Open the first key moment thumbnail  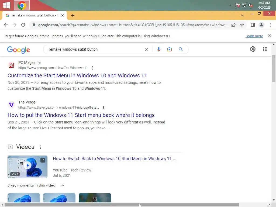(x=24, y=198)
